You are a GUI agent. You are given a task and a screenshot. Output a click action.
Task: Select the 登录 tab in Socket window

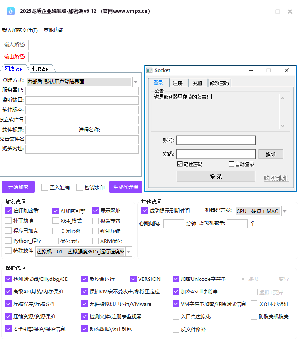click(x=159, y=83)
